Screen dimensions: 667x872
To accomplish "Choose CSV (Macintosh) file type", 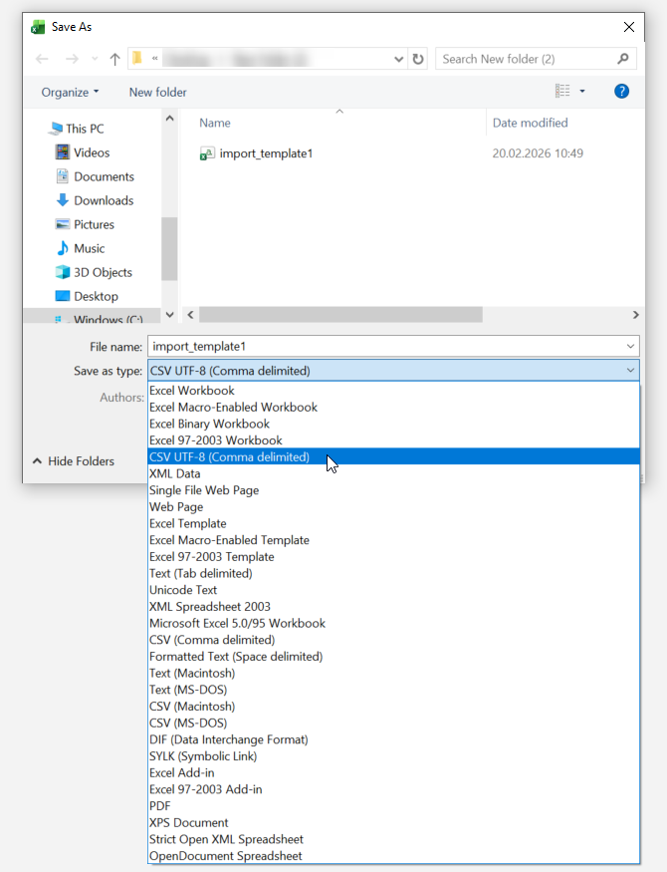I will 394,707.
